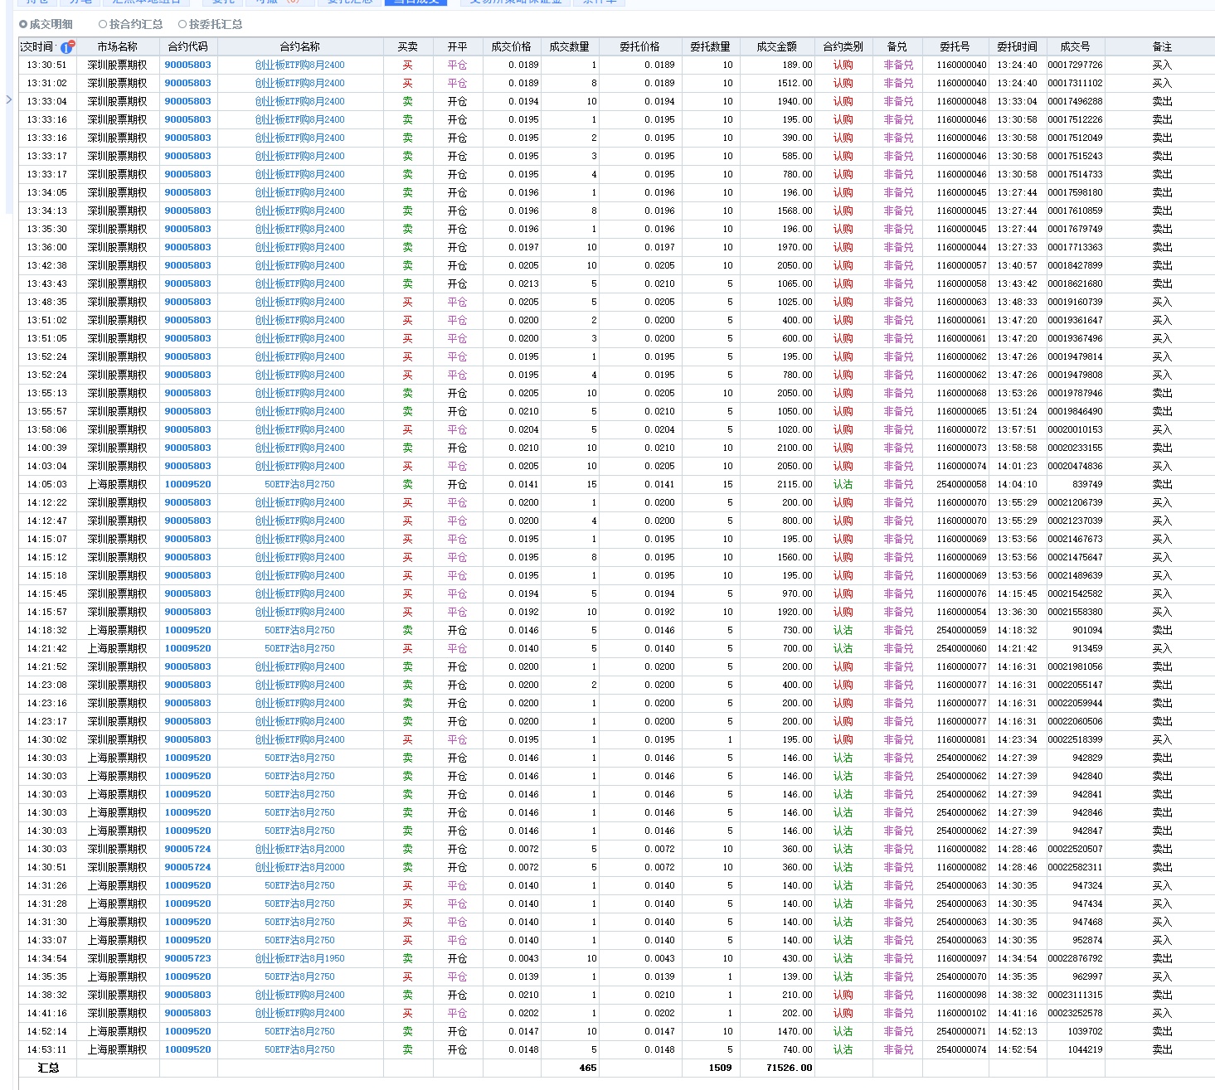This screenshot has height=1090, width=1215.
Task: Select the 按委托汇总 radio option
Action: [x=211, y=24]
